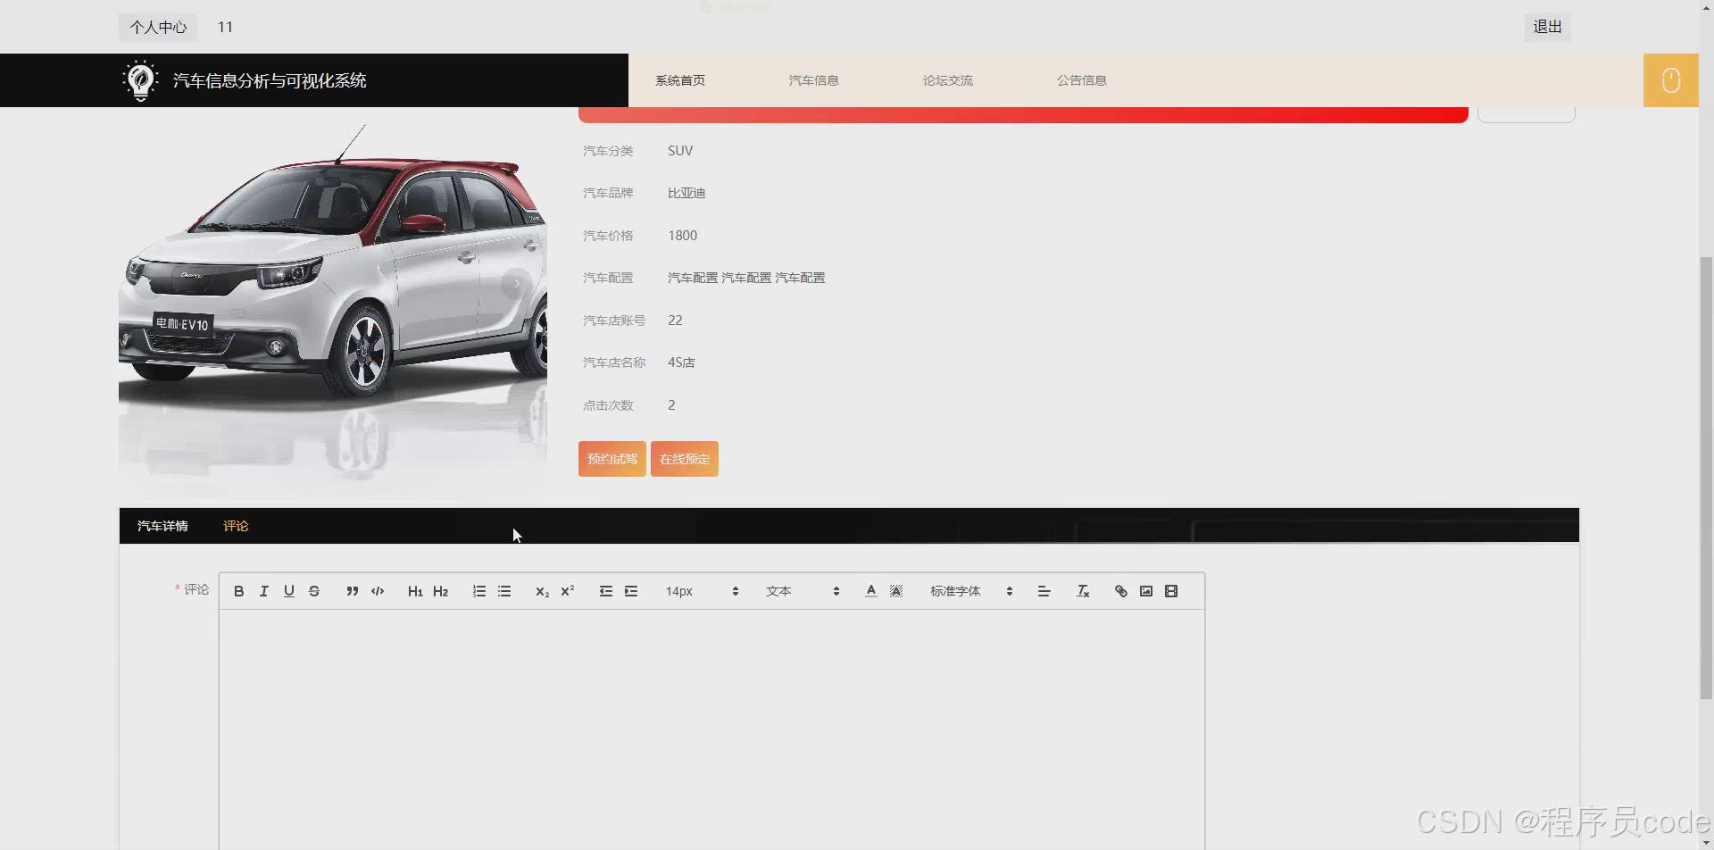Click the 汽车配置 value text
This screenshot has height=850, width=1714.
click(745, 278)
